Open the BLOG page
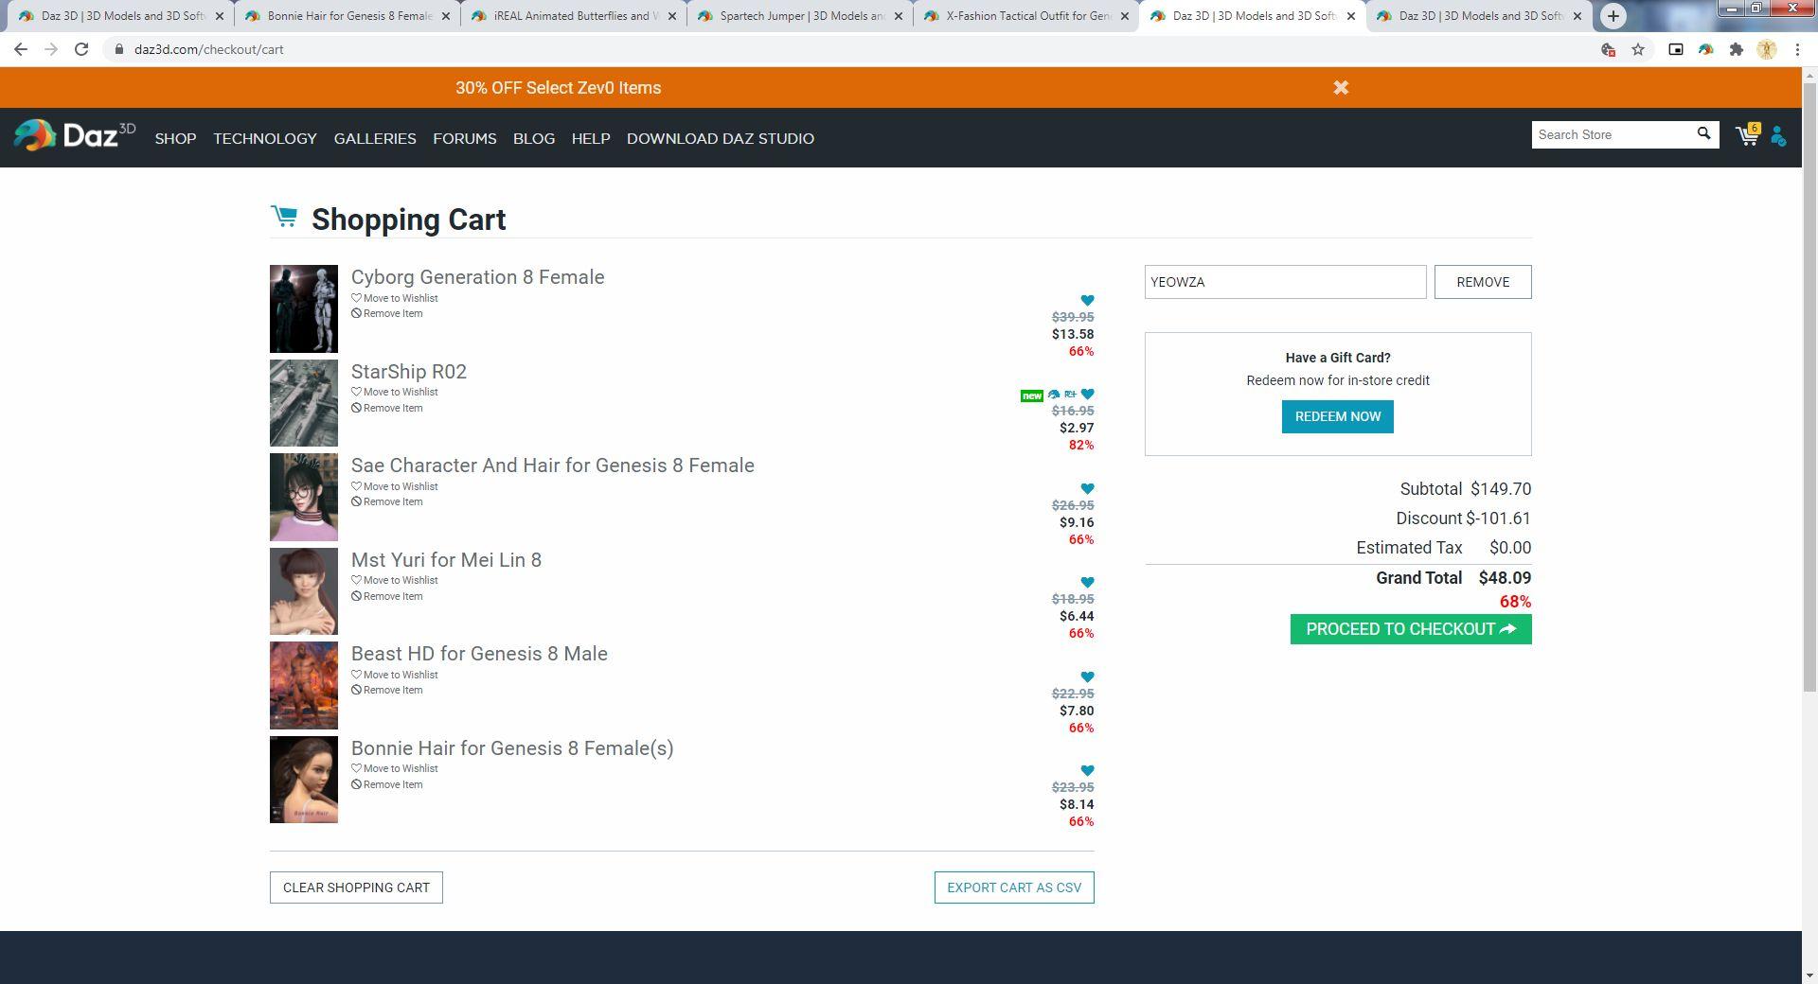This screenshot has width=1818, height=984. tap(534, 138)
